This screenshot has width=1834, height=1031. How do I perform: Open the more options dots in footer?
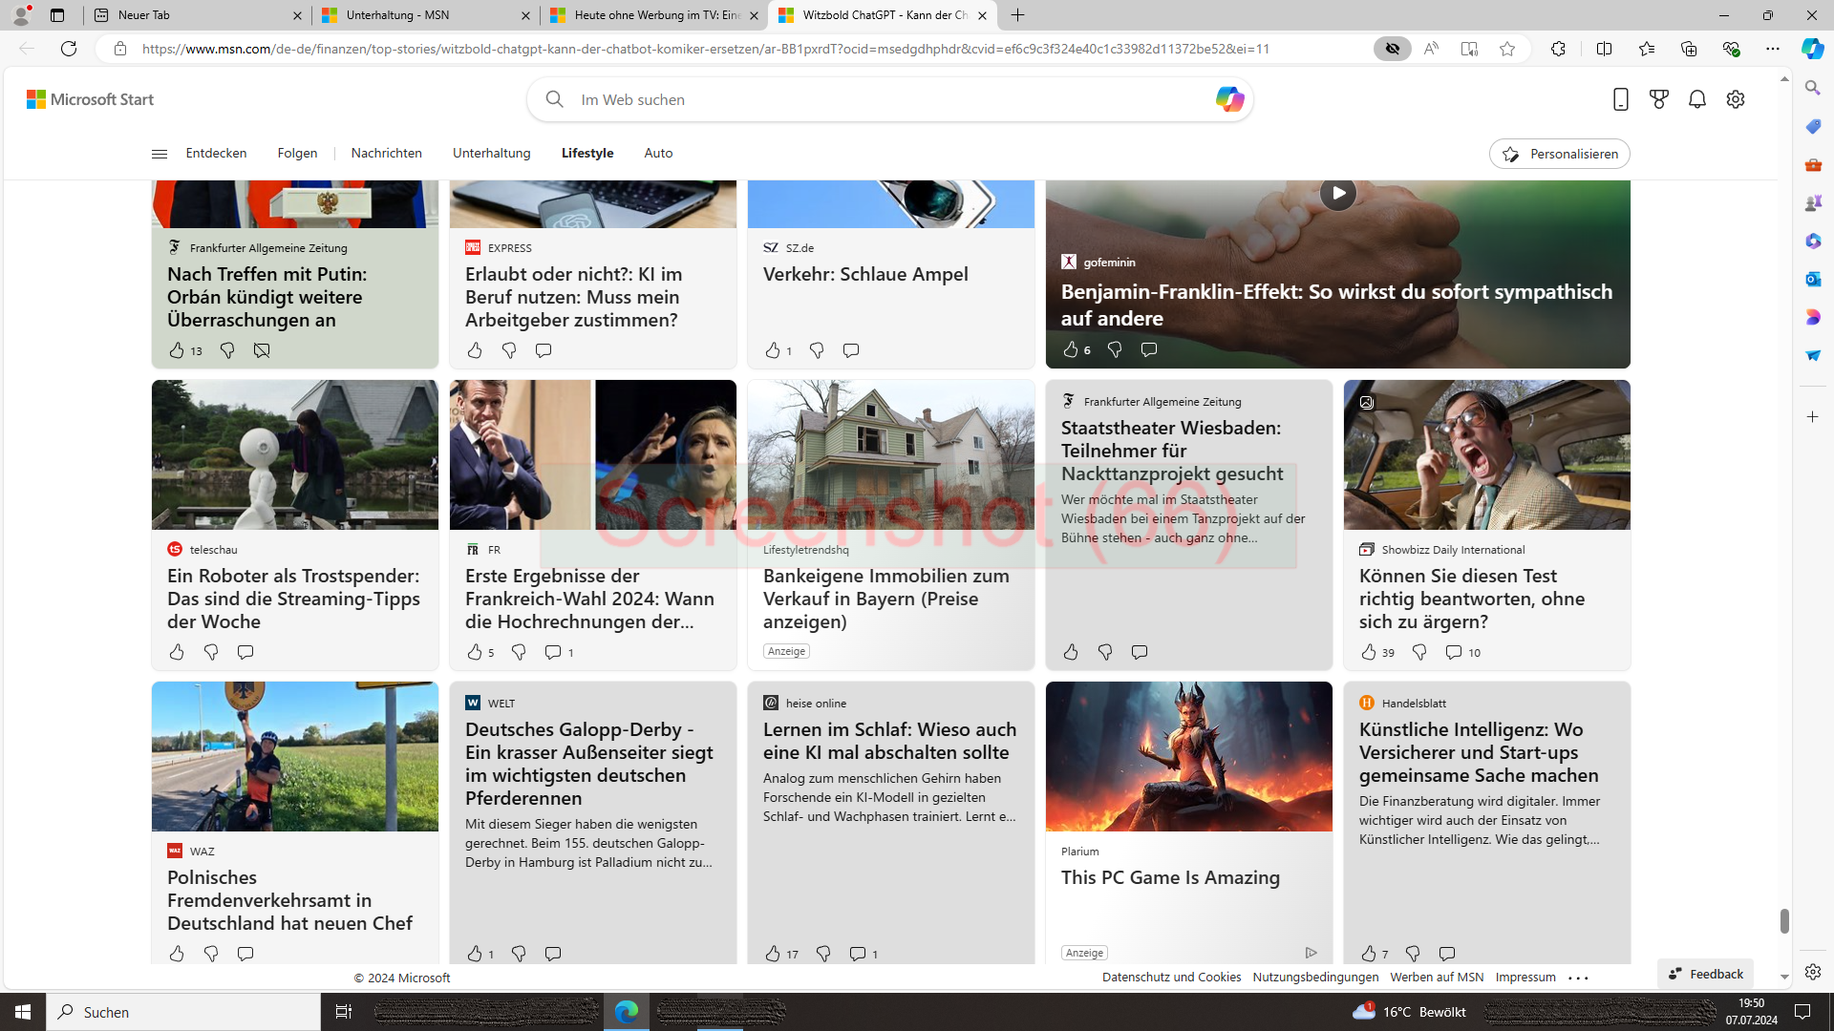(1578, 978)
